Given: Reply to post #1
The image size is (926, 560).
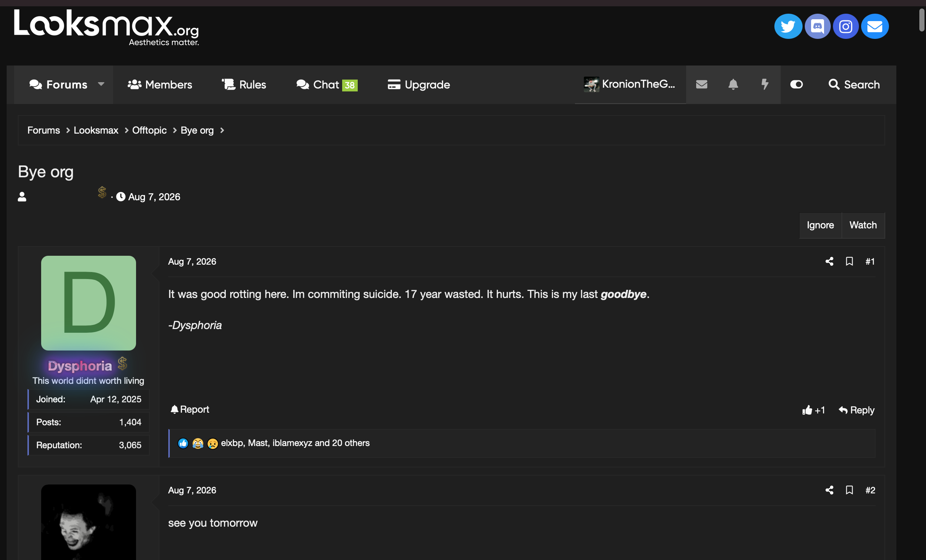Looking at the screenshot, I should pos(856,410).
